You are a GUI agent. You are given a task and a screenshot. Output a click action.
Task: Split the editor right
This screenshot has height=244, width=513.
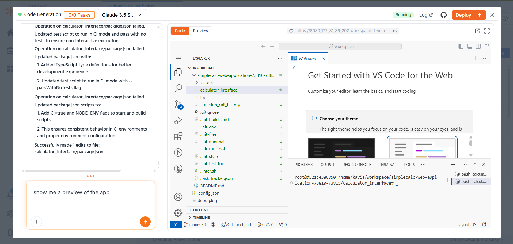pyautogui.click(x=475, y=58)
